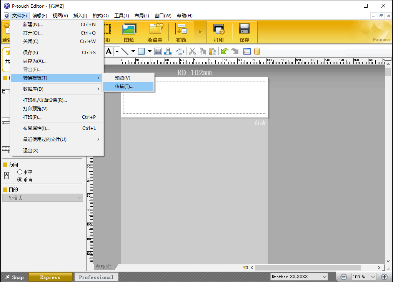Click the zoom out minus icon
Screen dimensions: 393x282
click(344, 277)
